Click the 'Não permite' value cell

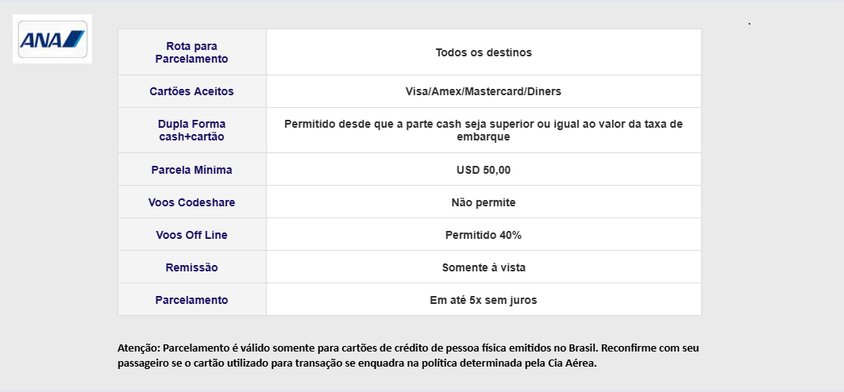point(484,202)
